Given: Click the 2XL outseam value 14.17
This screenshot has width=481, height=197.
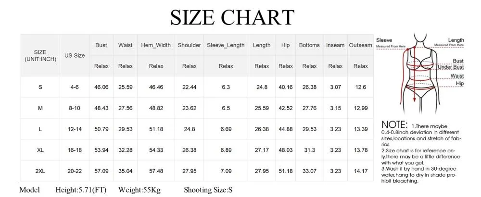Looking at the screenshot, I should click(360, 171).
